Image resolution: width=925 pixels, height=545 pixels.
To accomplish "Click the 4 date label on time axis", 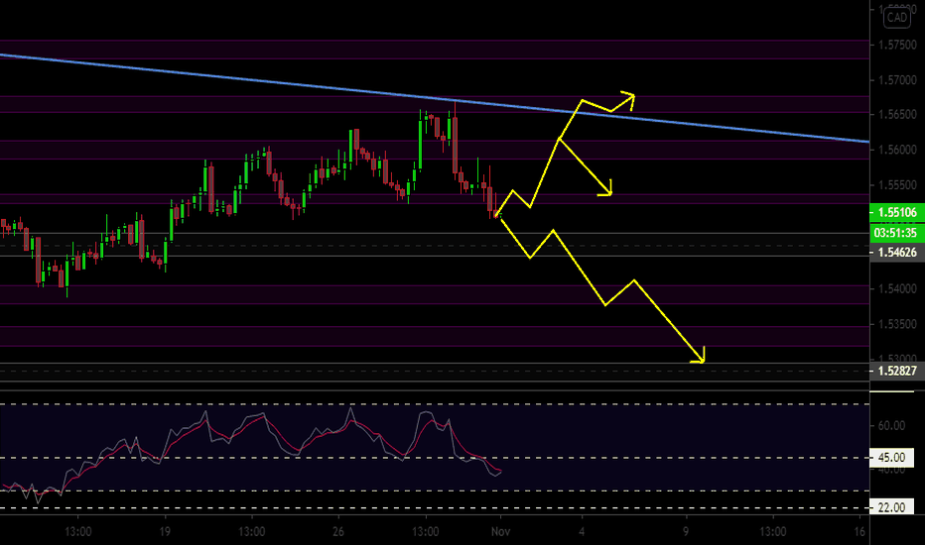I will 582,531.
